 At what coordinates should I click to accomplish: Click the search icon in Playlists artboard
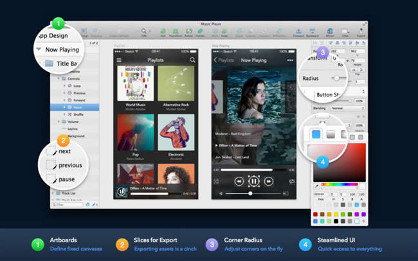point(192,60)
